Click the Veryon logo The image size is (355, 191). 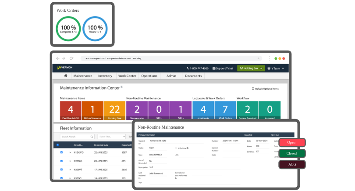pos(65,68)
